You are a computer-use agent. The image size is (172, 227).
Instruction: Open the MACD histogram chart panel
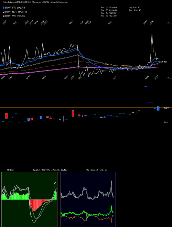[x=29, y=199]
